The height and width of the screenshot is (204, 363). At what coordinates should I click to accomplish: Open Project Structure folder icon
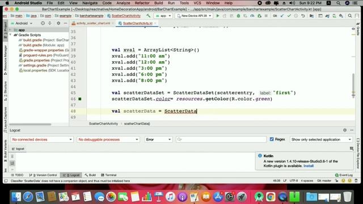coord(311,16)
